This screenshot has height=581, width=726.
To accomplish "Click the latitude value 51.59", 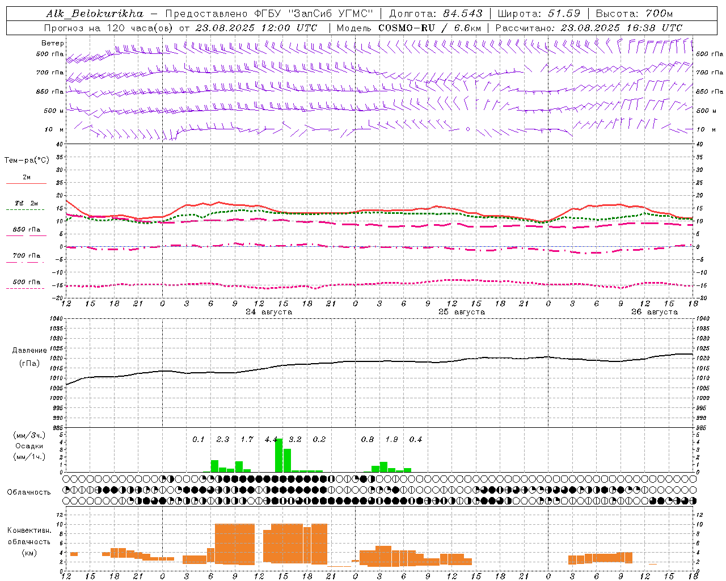I will coord(564,14).
